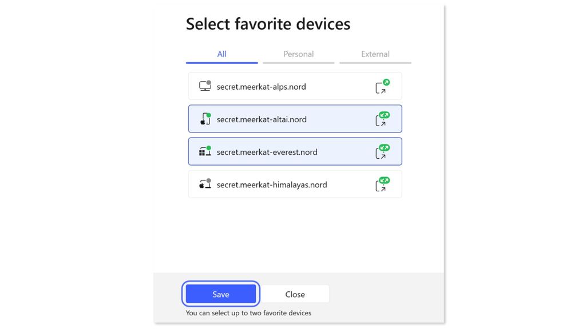Click the Windows computer icon for meerkat-everest
Screen dimensions: 586x329
205,152
